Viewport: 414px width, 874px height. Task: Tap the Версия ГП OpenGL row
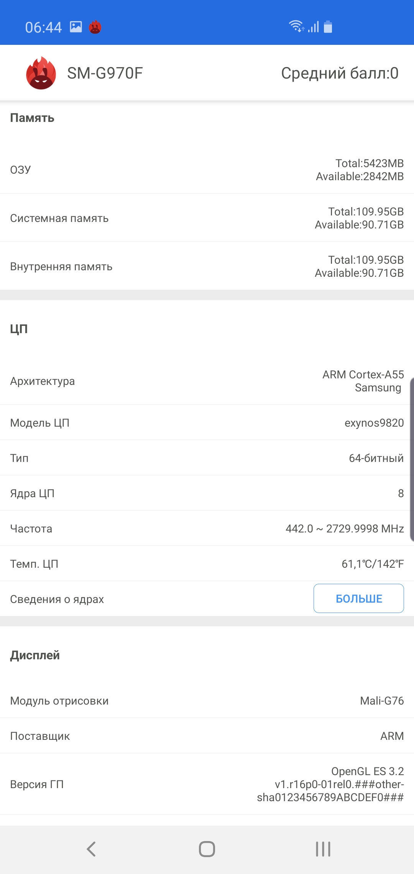click(207, 784)
